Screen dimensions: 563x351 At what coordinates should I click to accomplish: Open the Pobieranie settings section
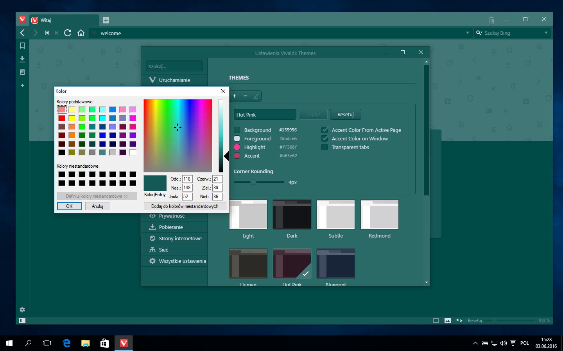[171, 227]
